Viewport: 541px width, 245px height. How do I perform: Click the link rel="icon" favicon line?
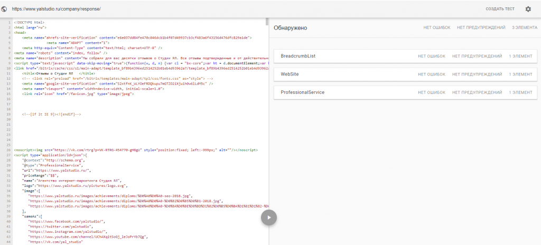pyautogui.click(x=78, y=94)
